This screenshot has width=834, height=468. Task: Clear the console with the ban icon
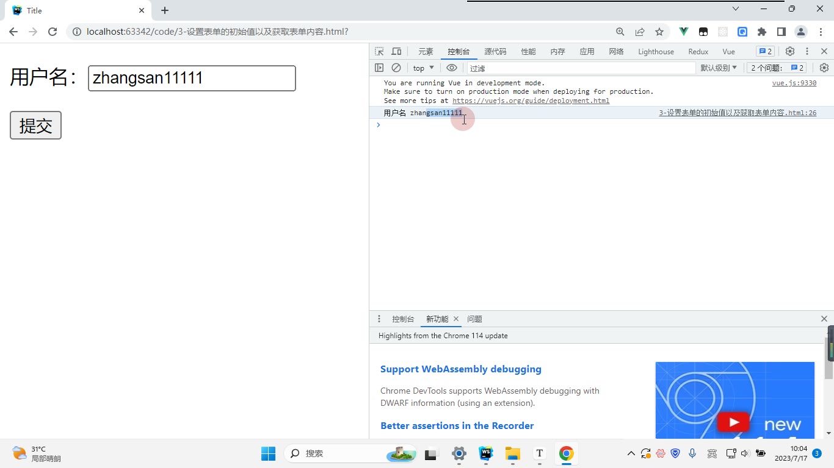click(396, 68)
